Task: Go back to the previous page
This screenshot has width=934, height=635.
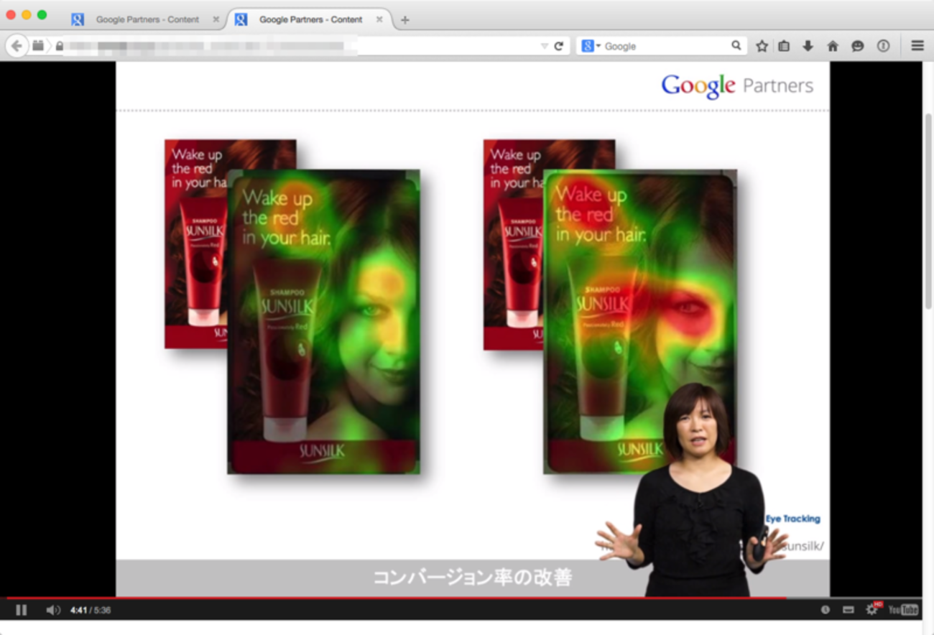Action: (x=17, y=46)
